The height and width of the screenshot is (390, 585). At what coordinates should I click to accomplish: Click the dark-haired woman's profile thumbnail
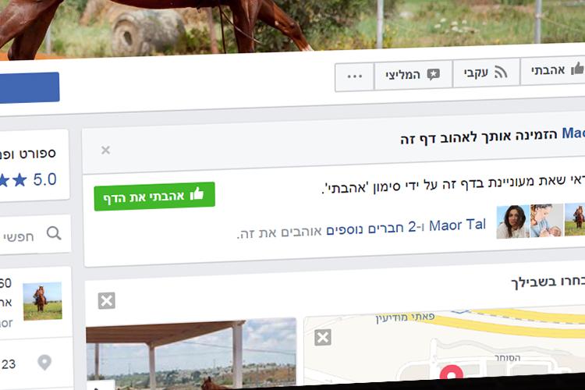point(512,222)
